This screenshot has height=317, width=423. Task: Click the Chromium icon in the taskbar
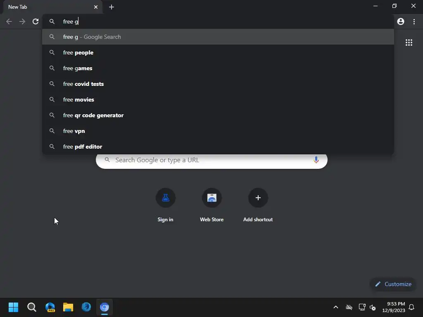point(105,307)
